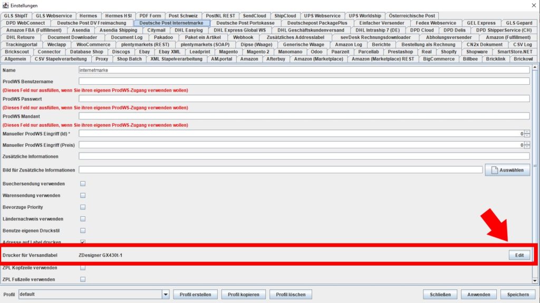540x303 pixels.
Task: Open DHL Geschäftskundenversand tab
Action: click(x=311, y=30)
